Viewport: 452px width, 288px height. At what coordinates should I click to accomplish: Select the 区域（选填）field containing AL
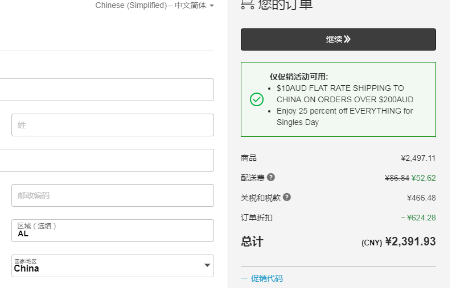(x=113, y=231)
